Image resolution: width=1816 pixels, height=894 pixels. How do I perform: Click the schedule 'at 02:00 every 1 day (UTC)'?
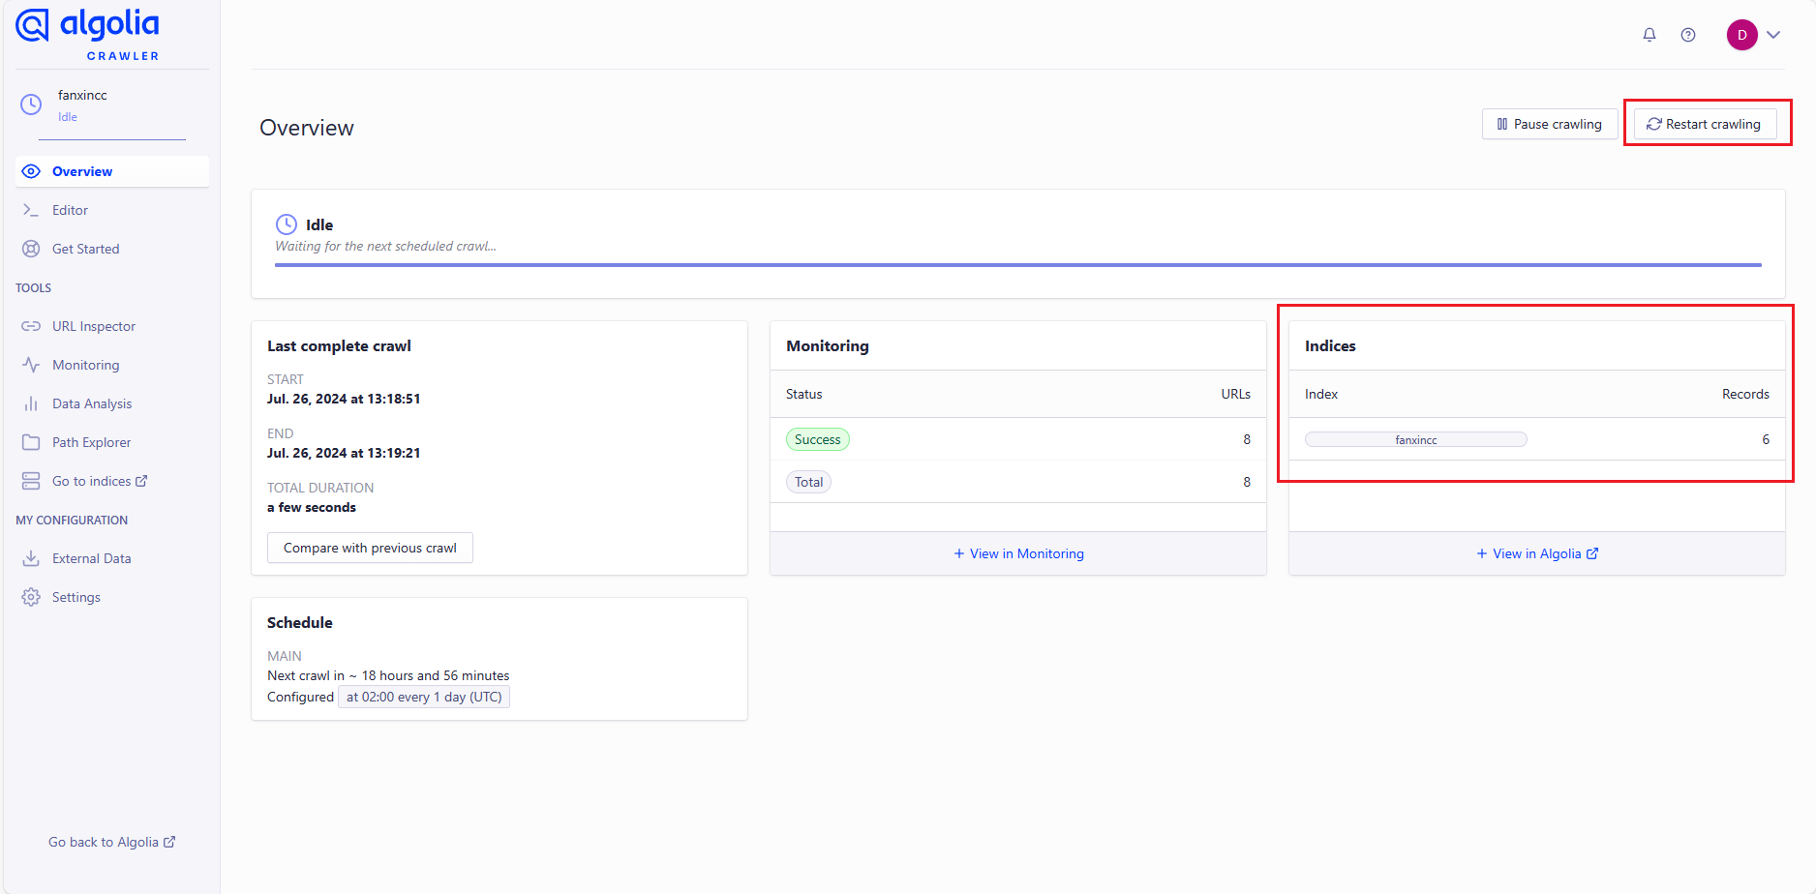[x=424, y=697]
